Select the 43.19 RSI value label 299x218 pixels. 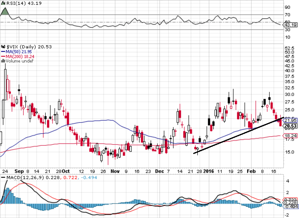pos(290,25)
